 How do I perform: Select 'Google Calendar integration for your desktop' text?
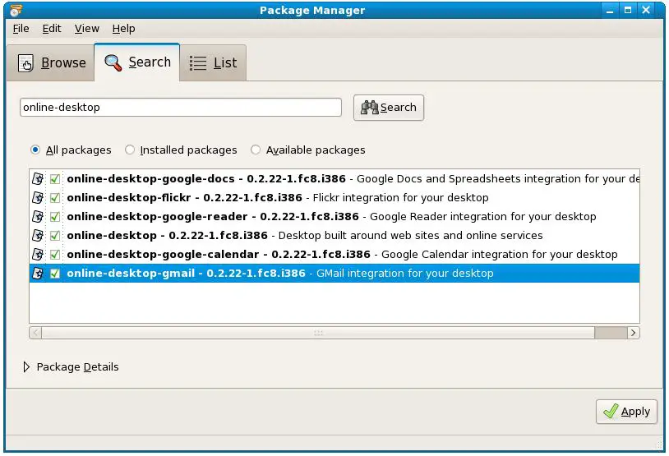[499, 254]
